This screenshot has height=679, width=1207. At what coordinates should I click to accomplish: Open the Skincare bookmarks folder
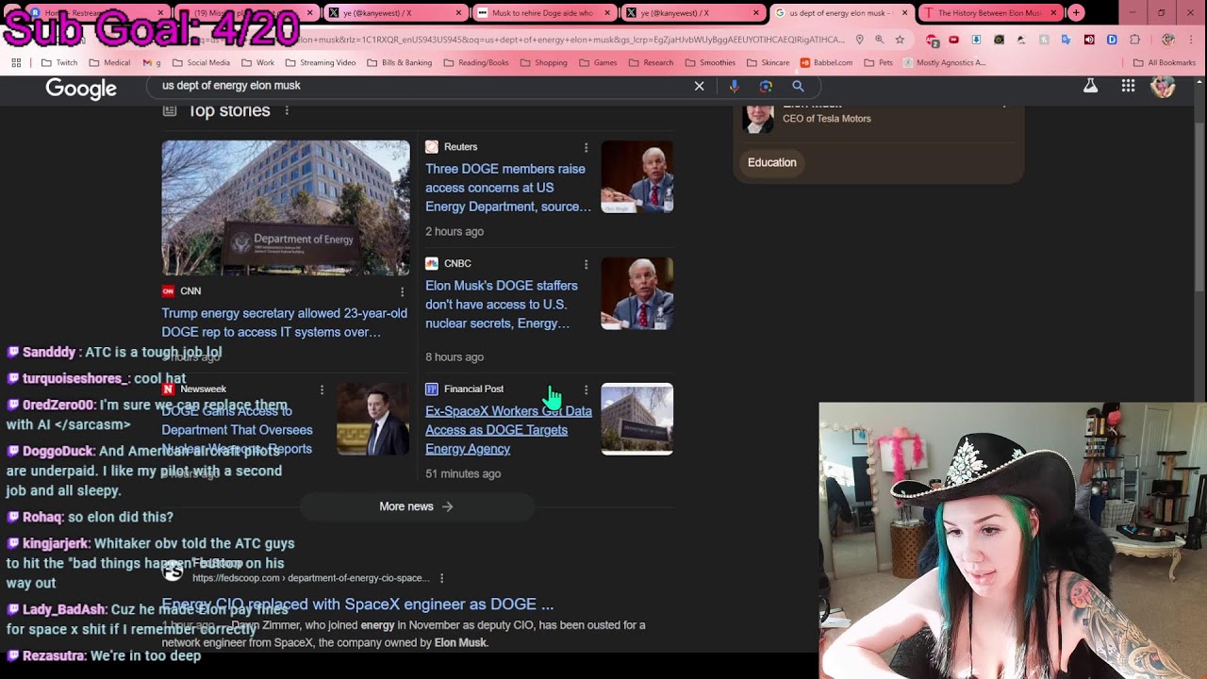click(x=768, y=62)
